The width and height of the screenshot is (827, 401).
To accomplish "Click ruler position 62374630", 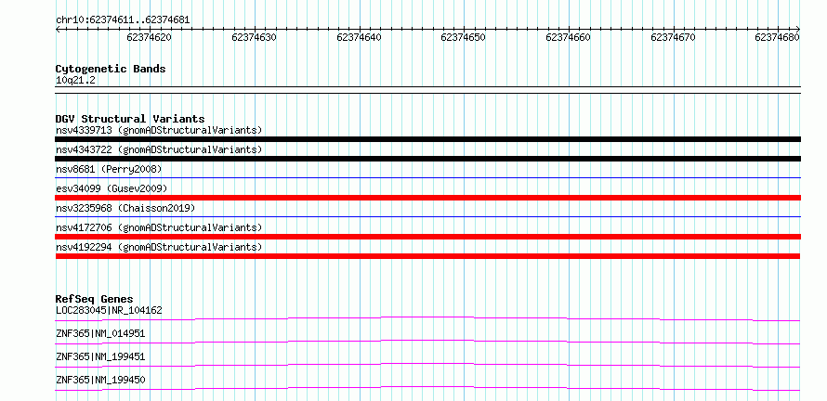I will pyautogui.click(x=253, y=37).
